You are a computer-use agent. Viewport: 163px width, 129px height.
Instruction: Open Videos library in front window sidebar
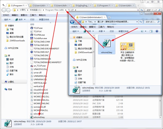coord(78,71)
